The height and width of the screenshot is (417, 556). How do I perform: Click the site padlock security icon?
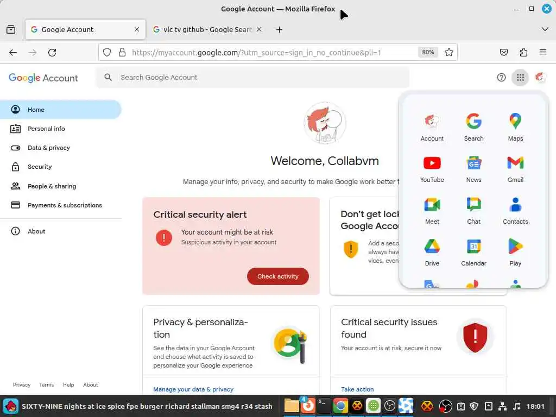point(122,53)
